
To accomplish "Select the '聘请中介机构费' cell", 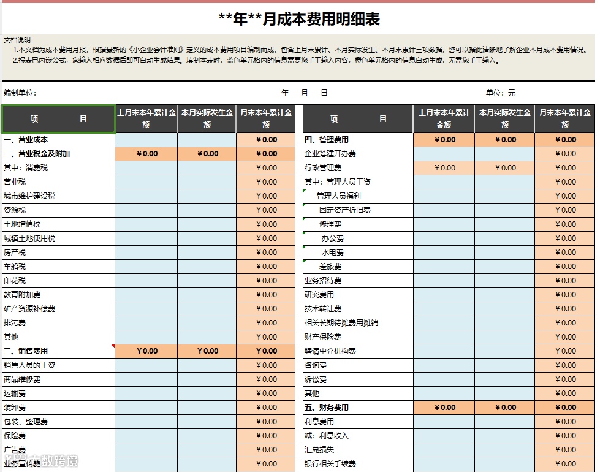I will pyautogui.click(x=358, y=351).
